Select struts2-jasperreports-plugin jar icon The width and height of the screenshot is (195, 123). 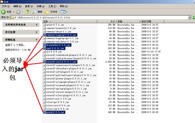[44, 65]
